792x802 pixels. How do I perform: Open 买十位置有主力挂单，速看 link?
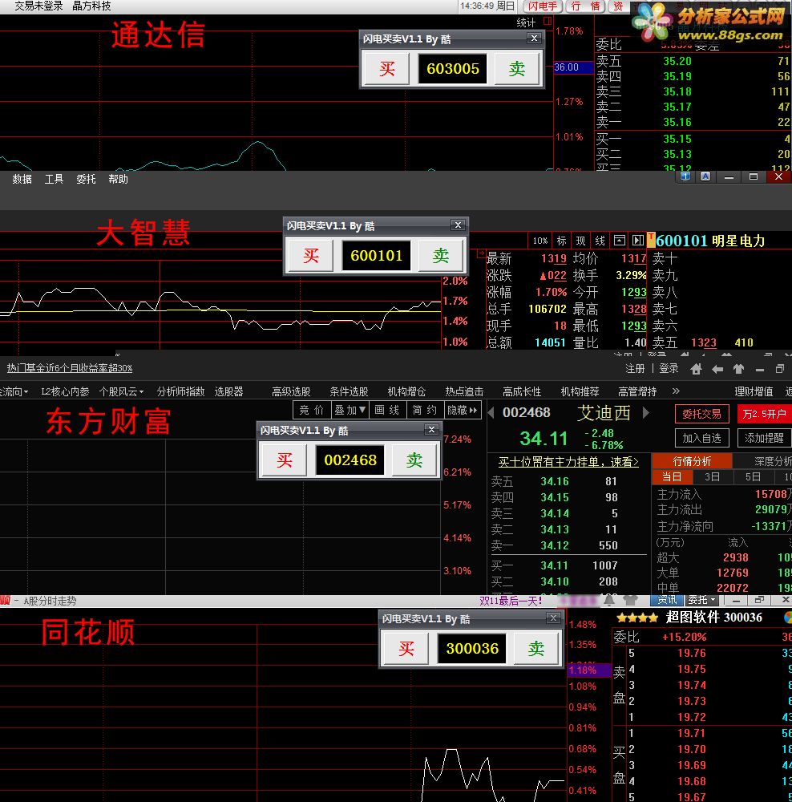(568, 462)
